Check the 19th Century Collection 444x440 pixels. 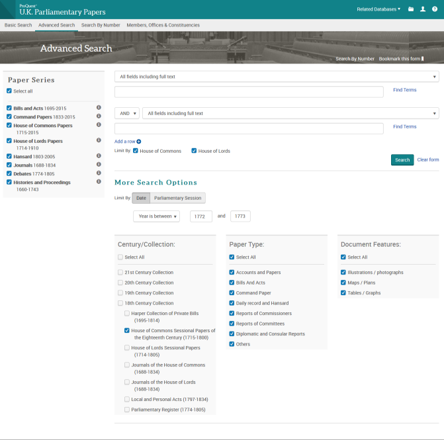tap(120, 292)
